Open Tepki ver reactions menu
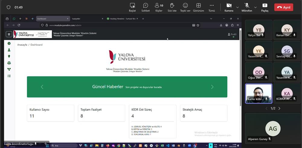The image size is (302, 148). click(185, 7)
